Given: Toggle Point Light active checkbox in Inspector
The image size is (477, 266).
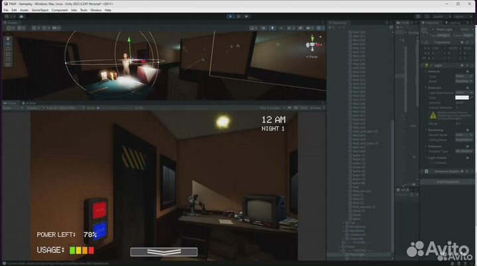Looking at the screenshot, I should point(432,30).
